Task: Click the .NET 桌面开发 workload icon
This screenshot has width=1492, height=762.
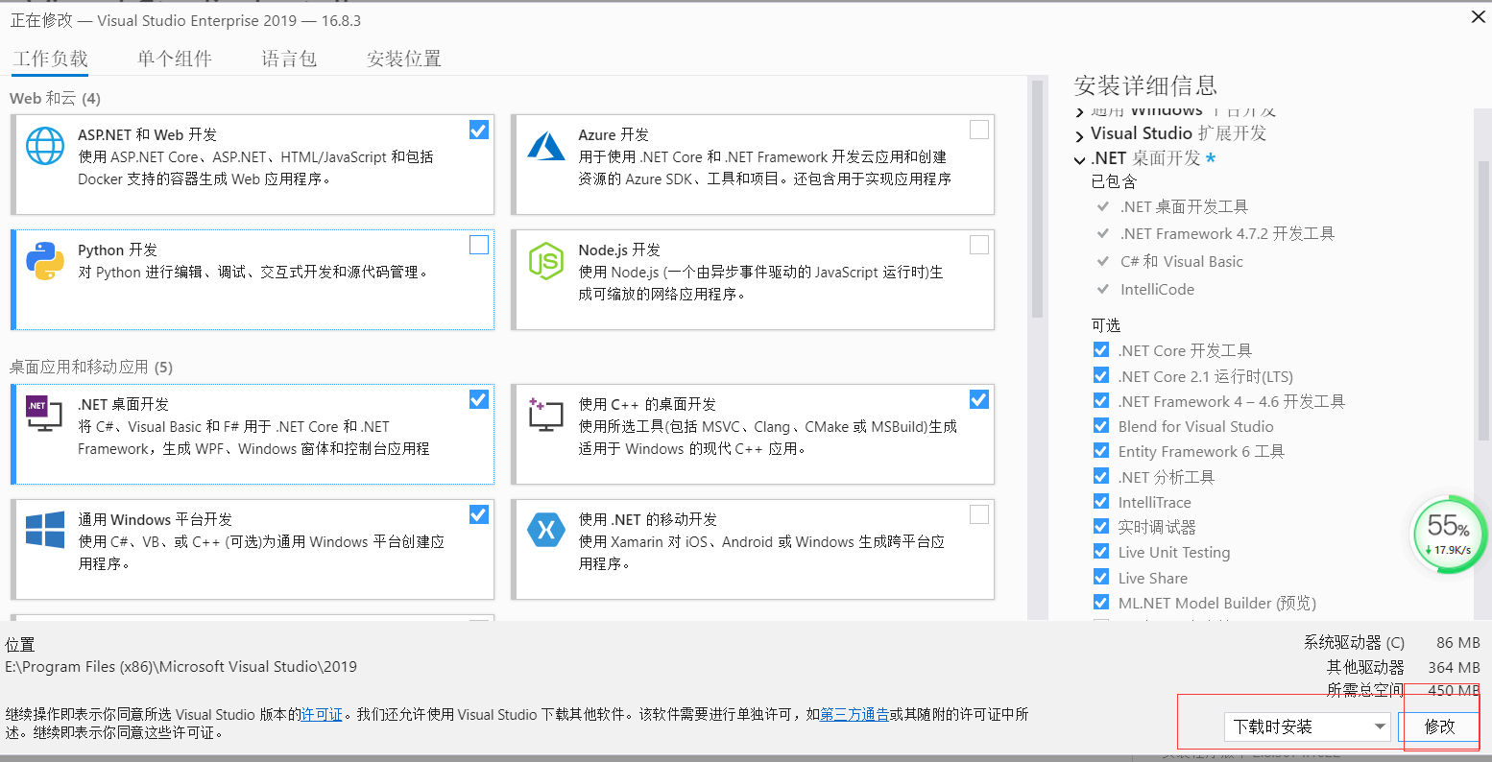Action: pyautogui.click(x=44, y=413)
